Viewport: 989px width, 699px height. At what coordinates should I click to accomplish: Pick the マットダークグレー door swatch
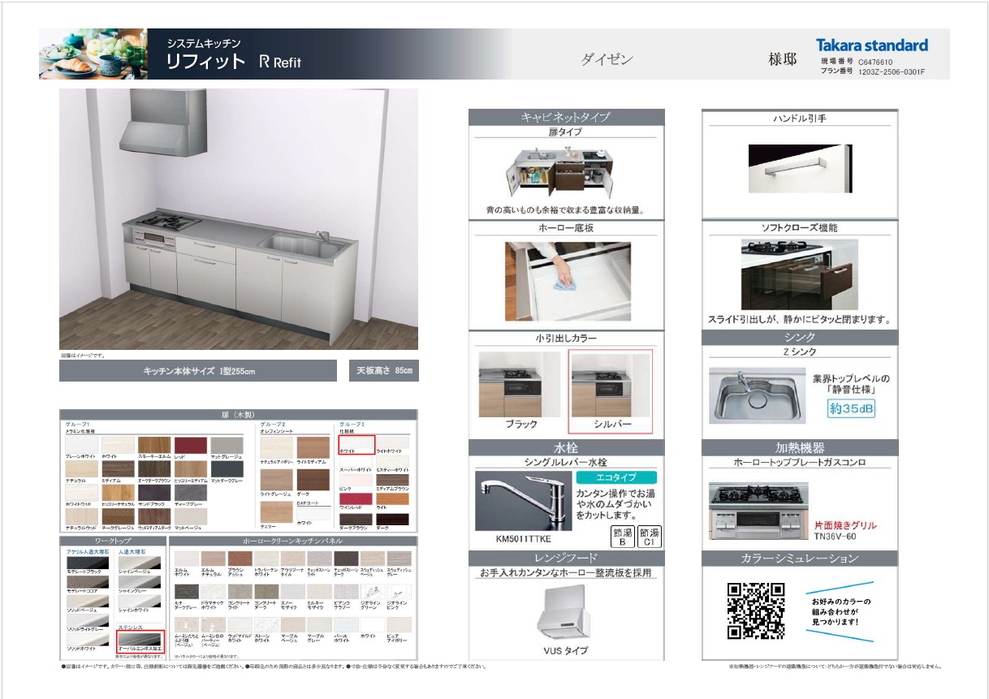point(227,468)
